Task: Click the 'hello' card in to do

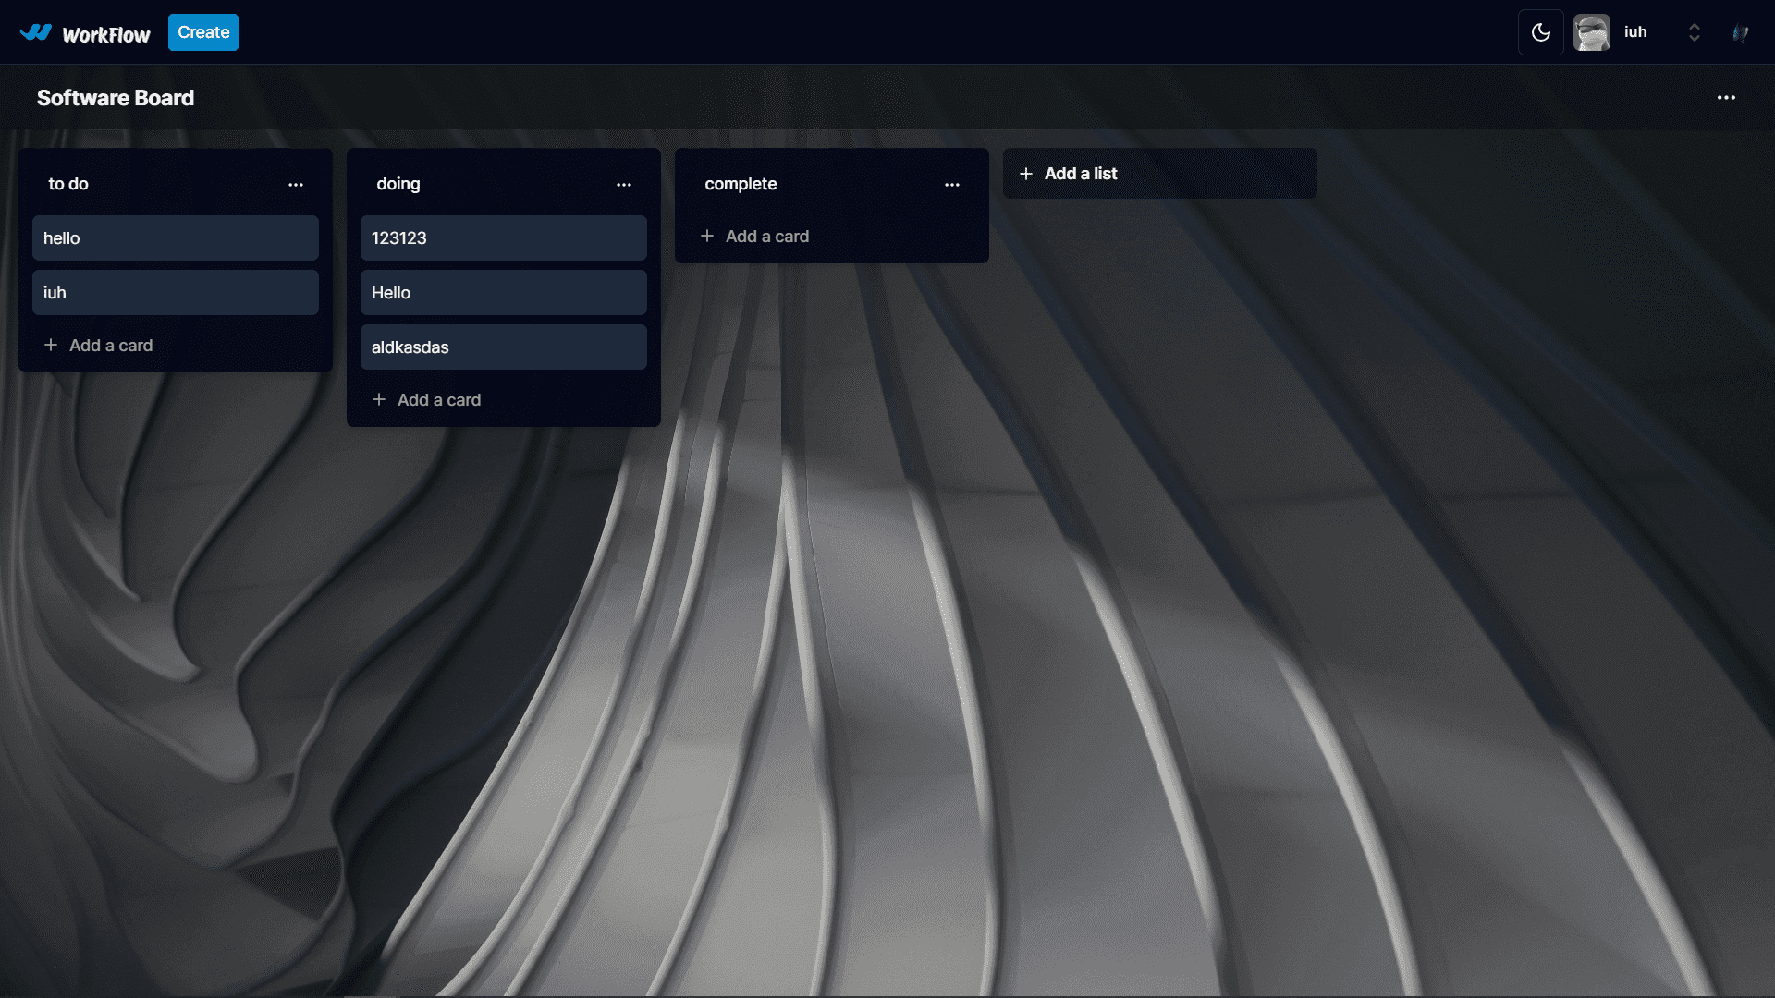Action: tap(175, 237)
